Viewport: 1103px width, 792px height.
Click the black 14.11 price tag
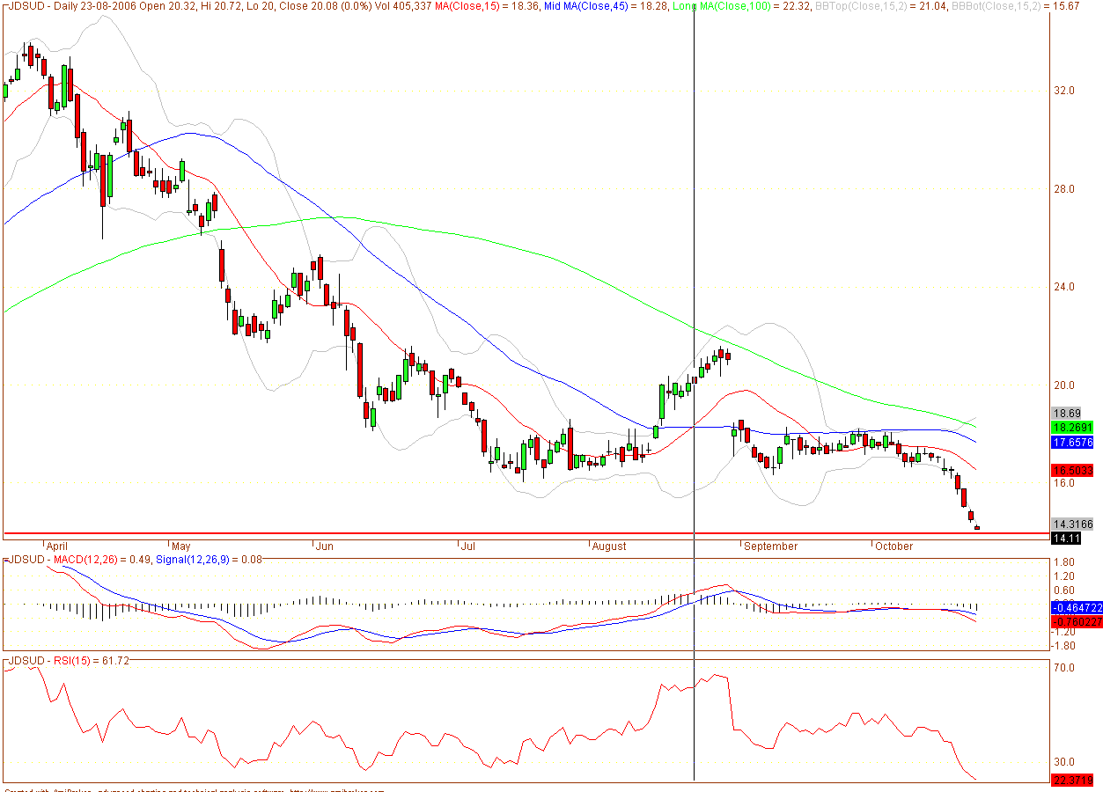coord(1067,538)
